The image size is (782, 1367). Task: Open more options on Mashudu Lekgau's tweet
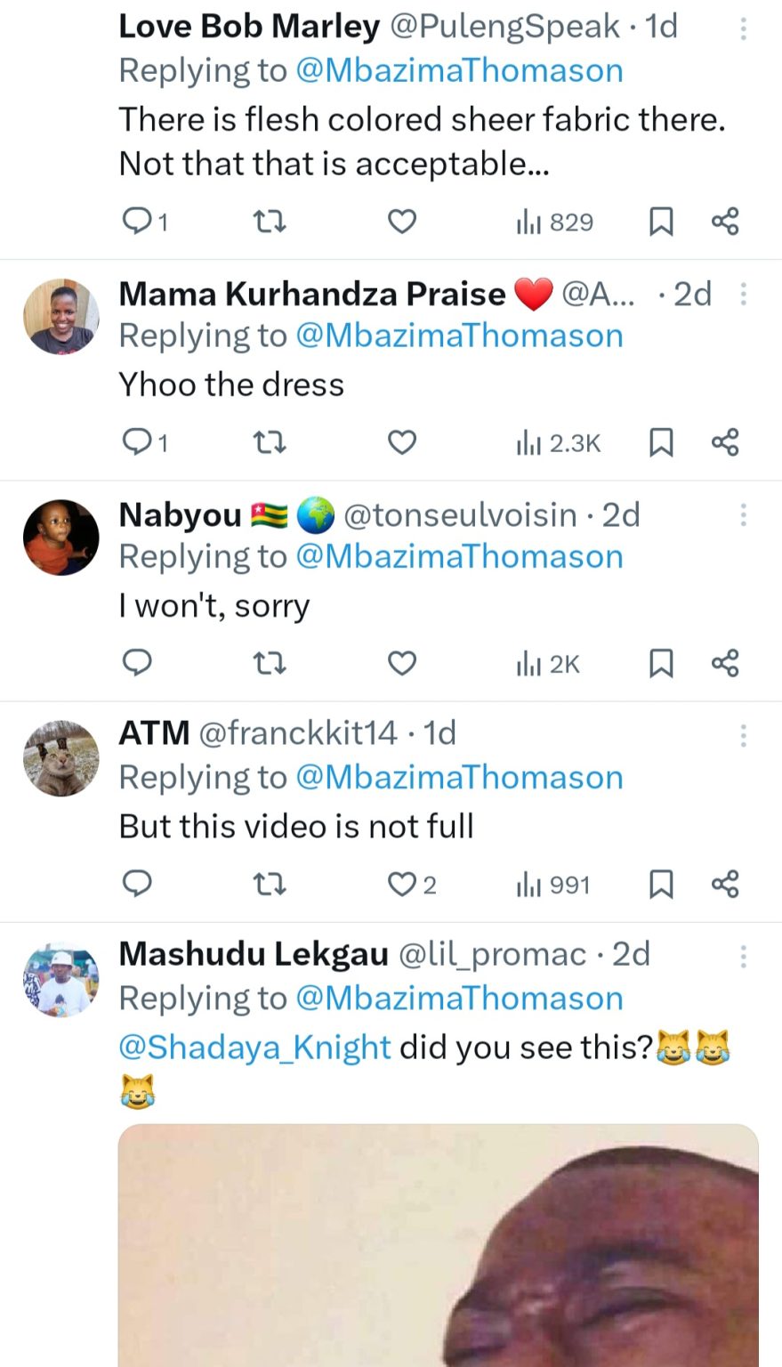(x=744, y=957)
